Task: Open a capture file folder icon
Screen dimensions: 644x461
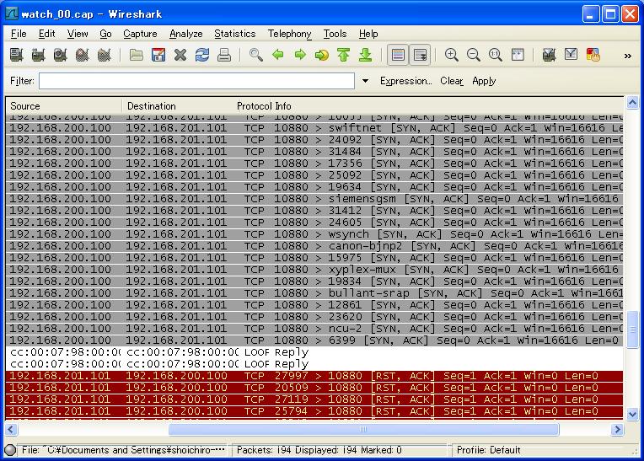Action: 137,55
